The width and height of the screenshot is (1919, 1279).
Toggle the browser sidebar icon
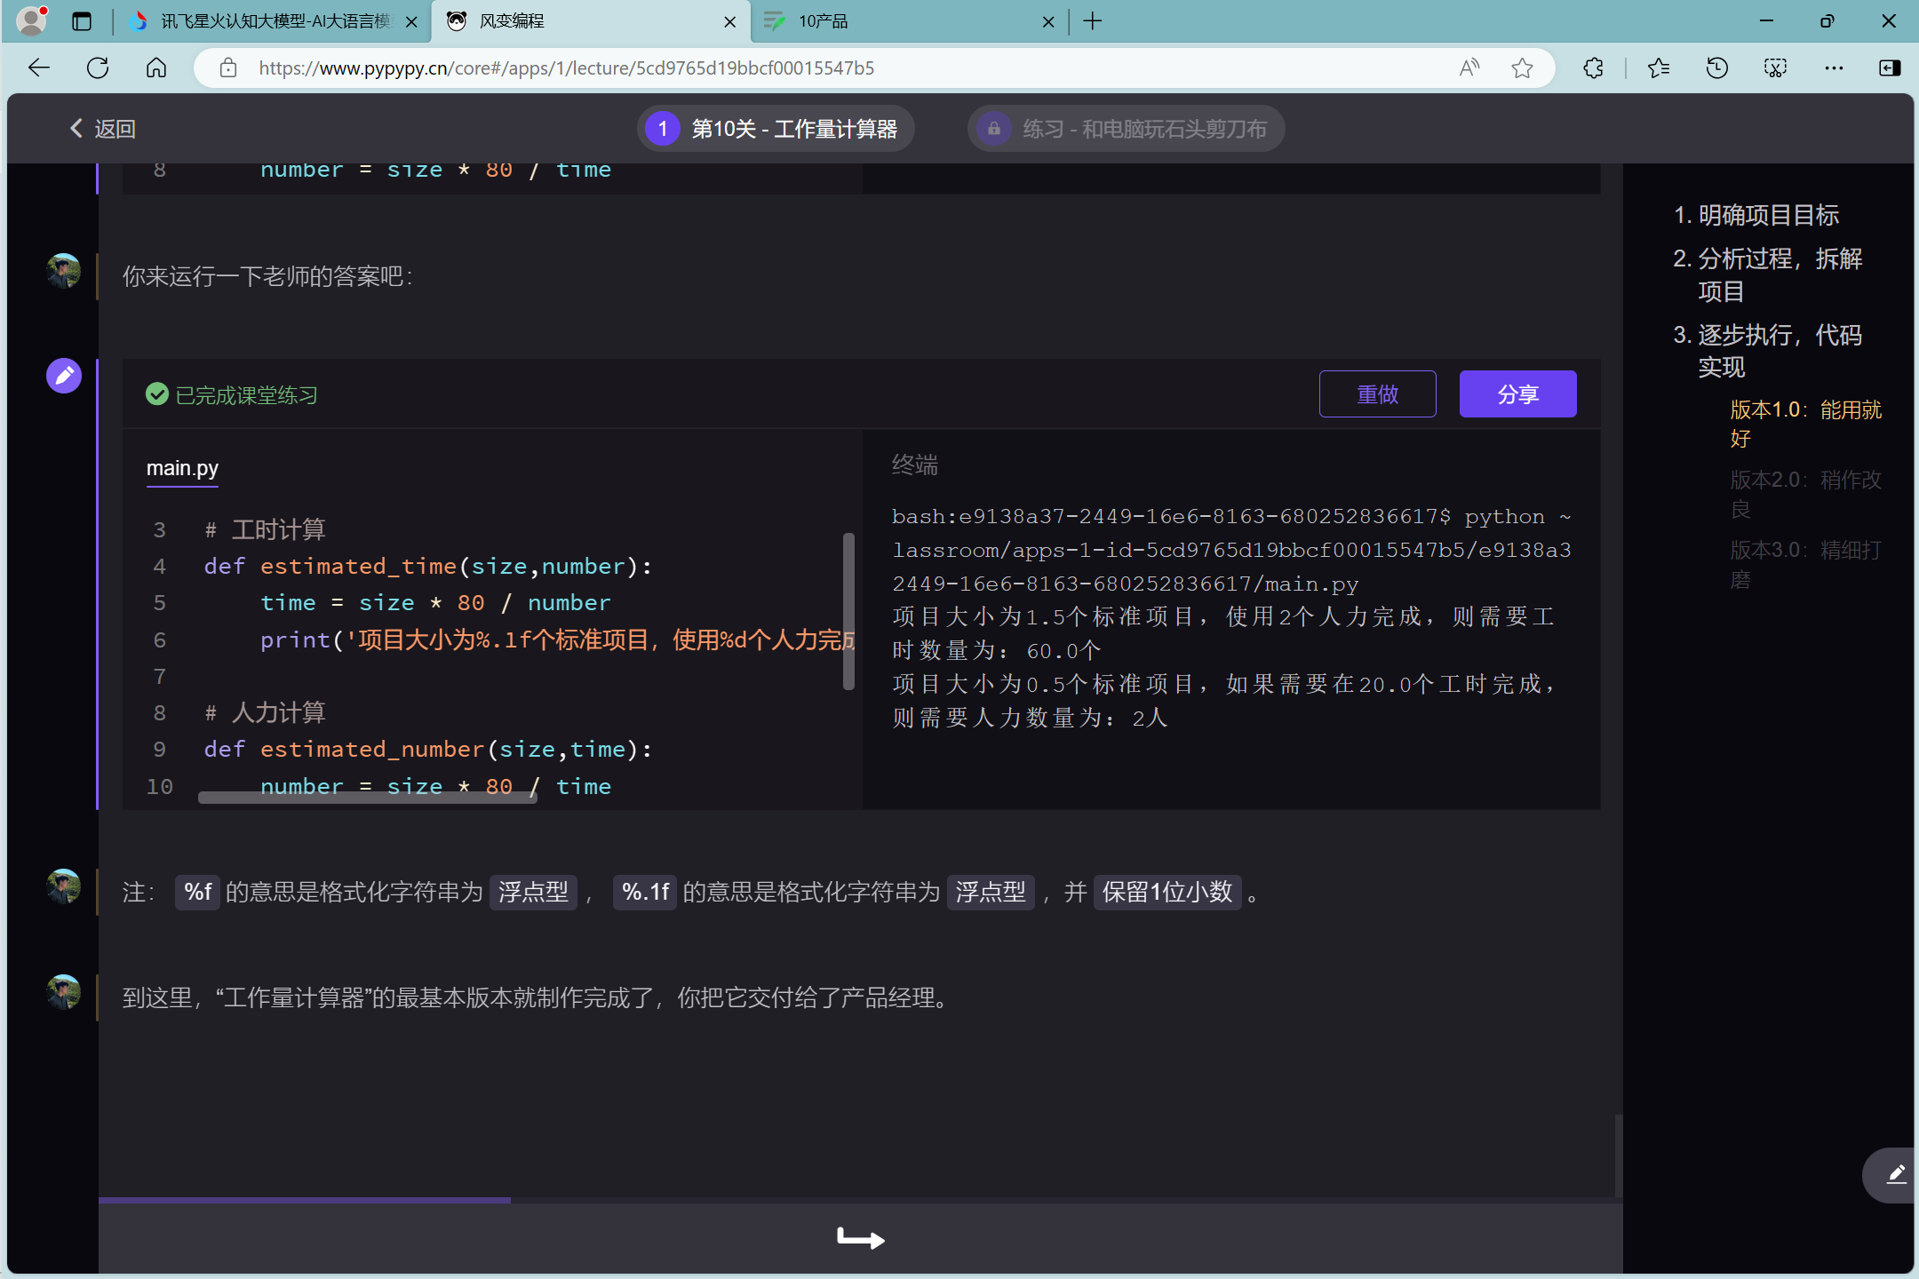(1890, 68)
